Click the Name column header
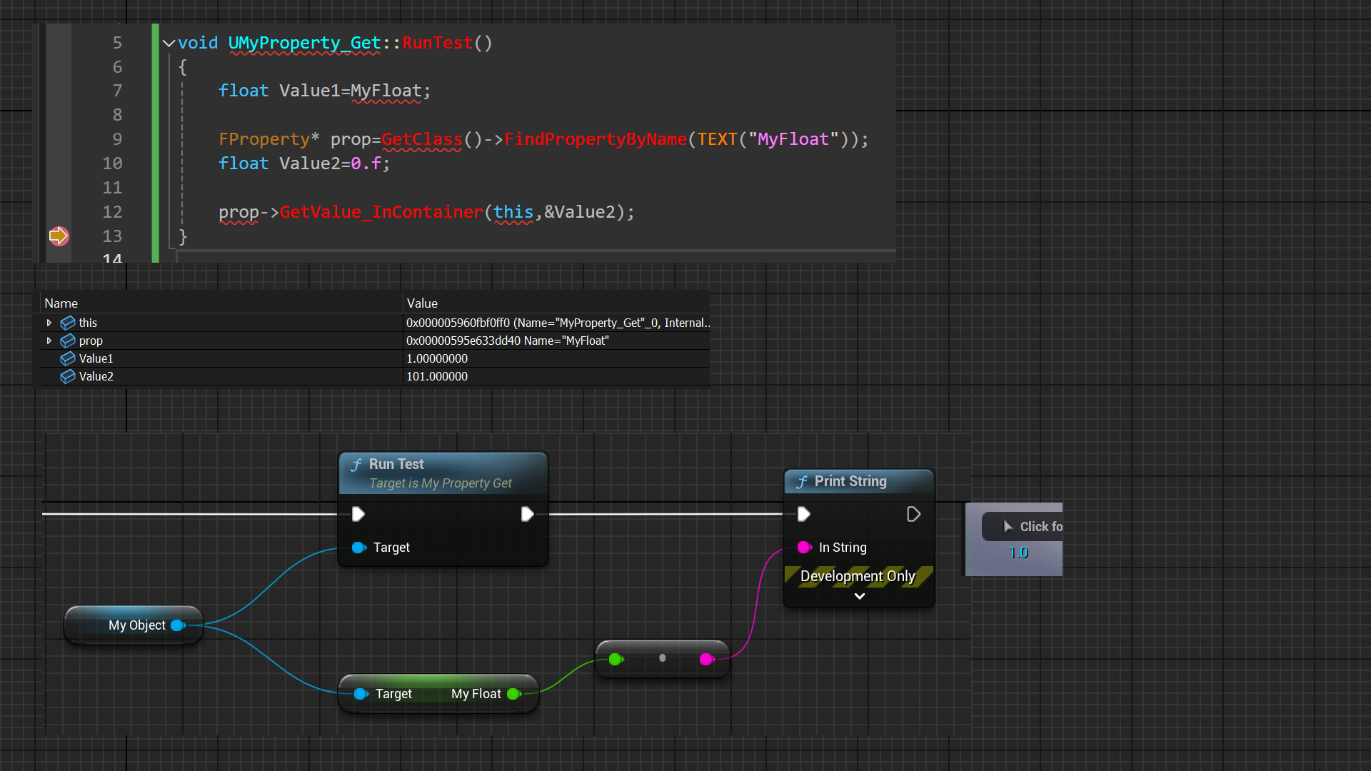The height and width of the screenshot is (771, 1371). pyautogui.click(x=61, y=303)
